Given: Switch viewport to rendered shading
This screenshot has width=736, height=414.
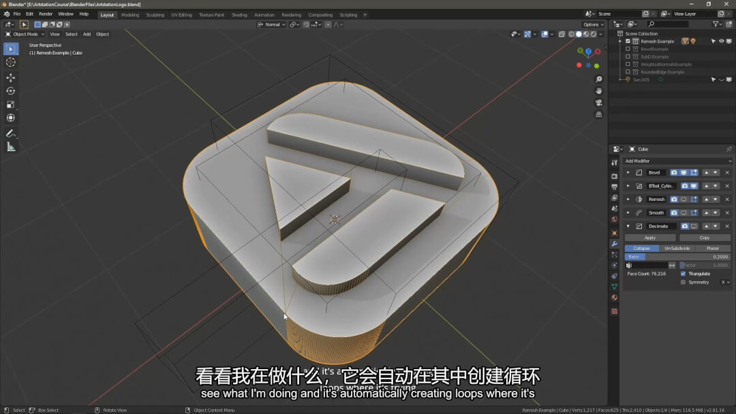Looking at the screenshot, I should coord(594,34).
